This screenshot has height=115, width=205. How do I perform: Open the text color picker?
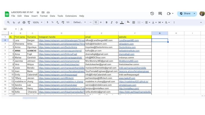122,23
